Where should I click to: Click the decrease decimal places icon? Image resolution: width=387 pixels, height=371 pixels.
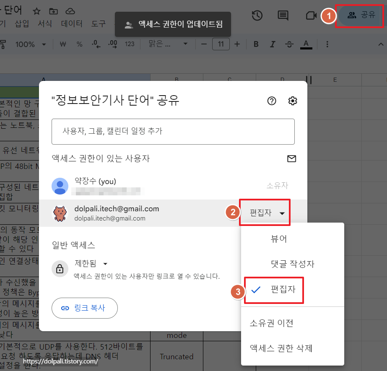[x=96, y=44]
